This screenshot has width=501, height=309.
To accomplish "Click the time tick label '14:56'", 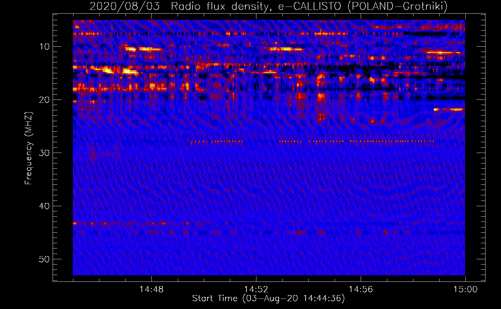I will [x=361, y=290].
